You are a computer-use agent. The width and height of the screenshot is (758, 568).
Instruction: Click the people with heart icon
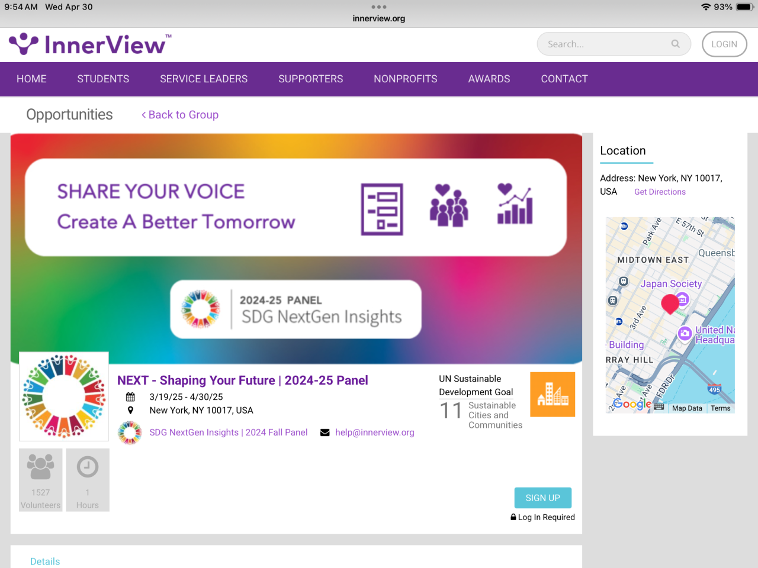(x=449, y=205)
